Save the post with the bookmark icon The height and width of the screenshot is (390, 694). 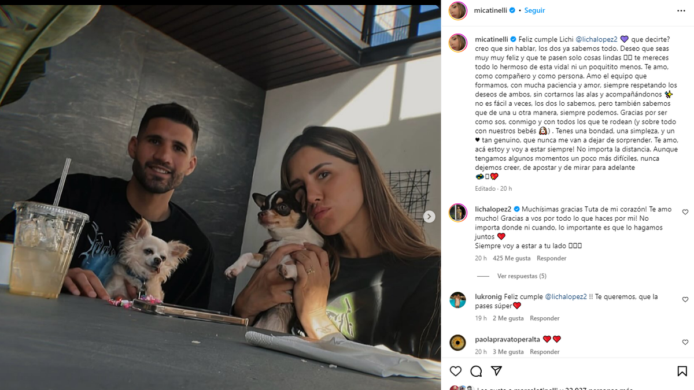[682, 371]
